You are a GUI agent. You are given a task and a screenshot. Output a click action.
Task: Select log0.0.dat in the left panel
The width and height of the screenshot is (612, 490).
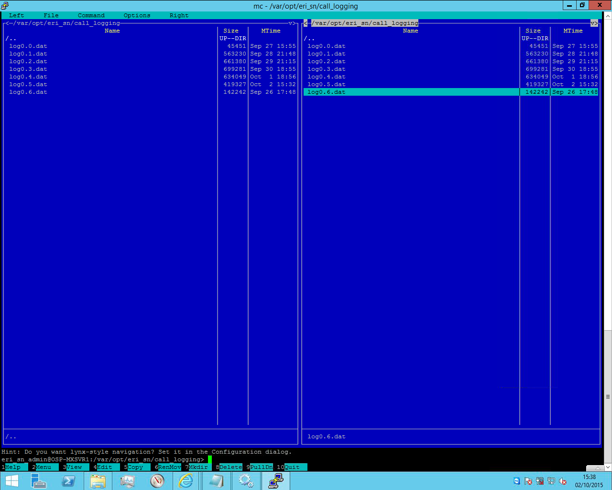coord(151,46)
